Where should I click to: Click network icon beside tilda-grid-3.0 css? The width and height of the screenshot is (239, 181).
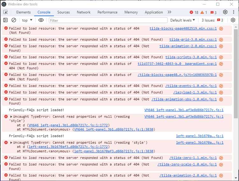(x=221, y=40)
